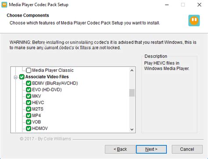Uncheck the M2TS checkbox

pyautogui.click(x=29, y=109)
